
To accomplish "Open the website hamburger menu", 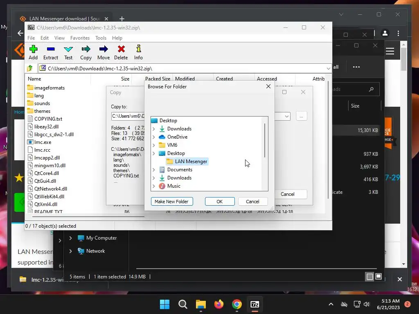I will (390, 51).
